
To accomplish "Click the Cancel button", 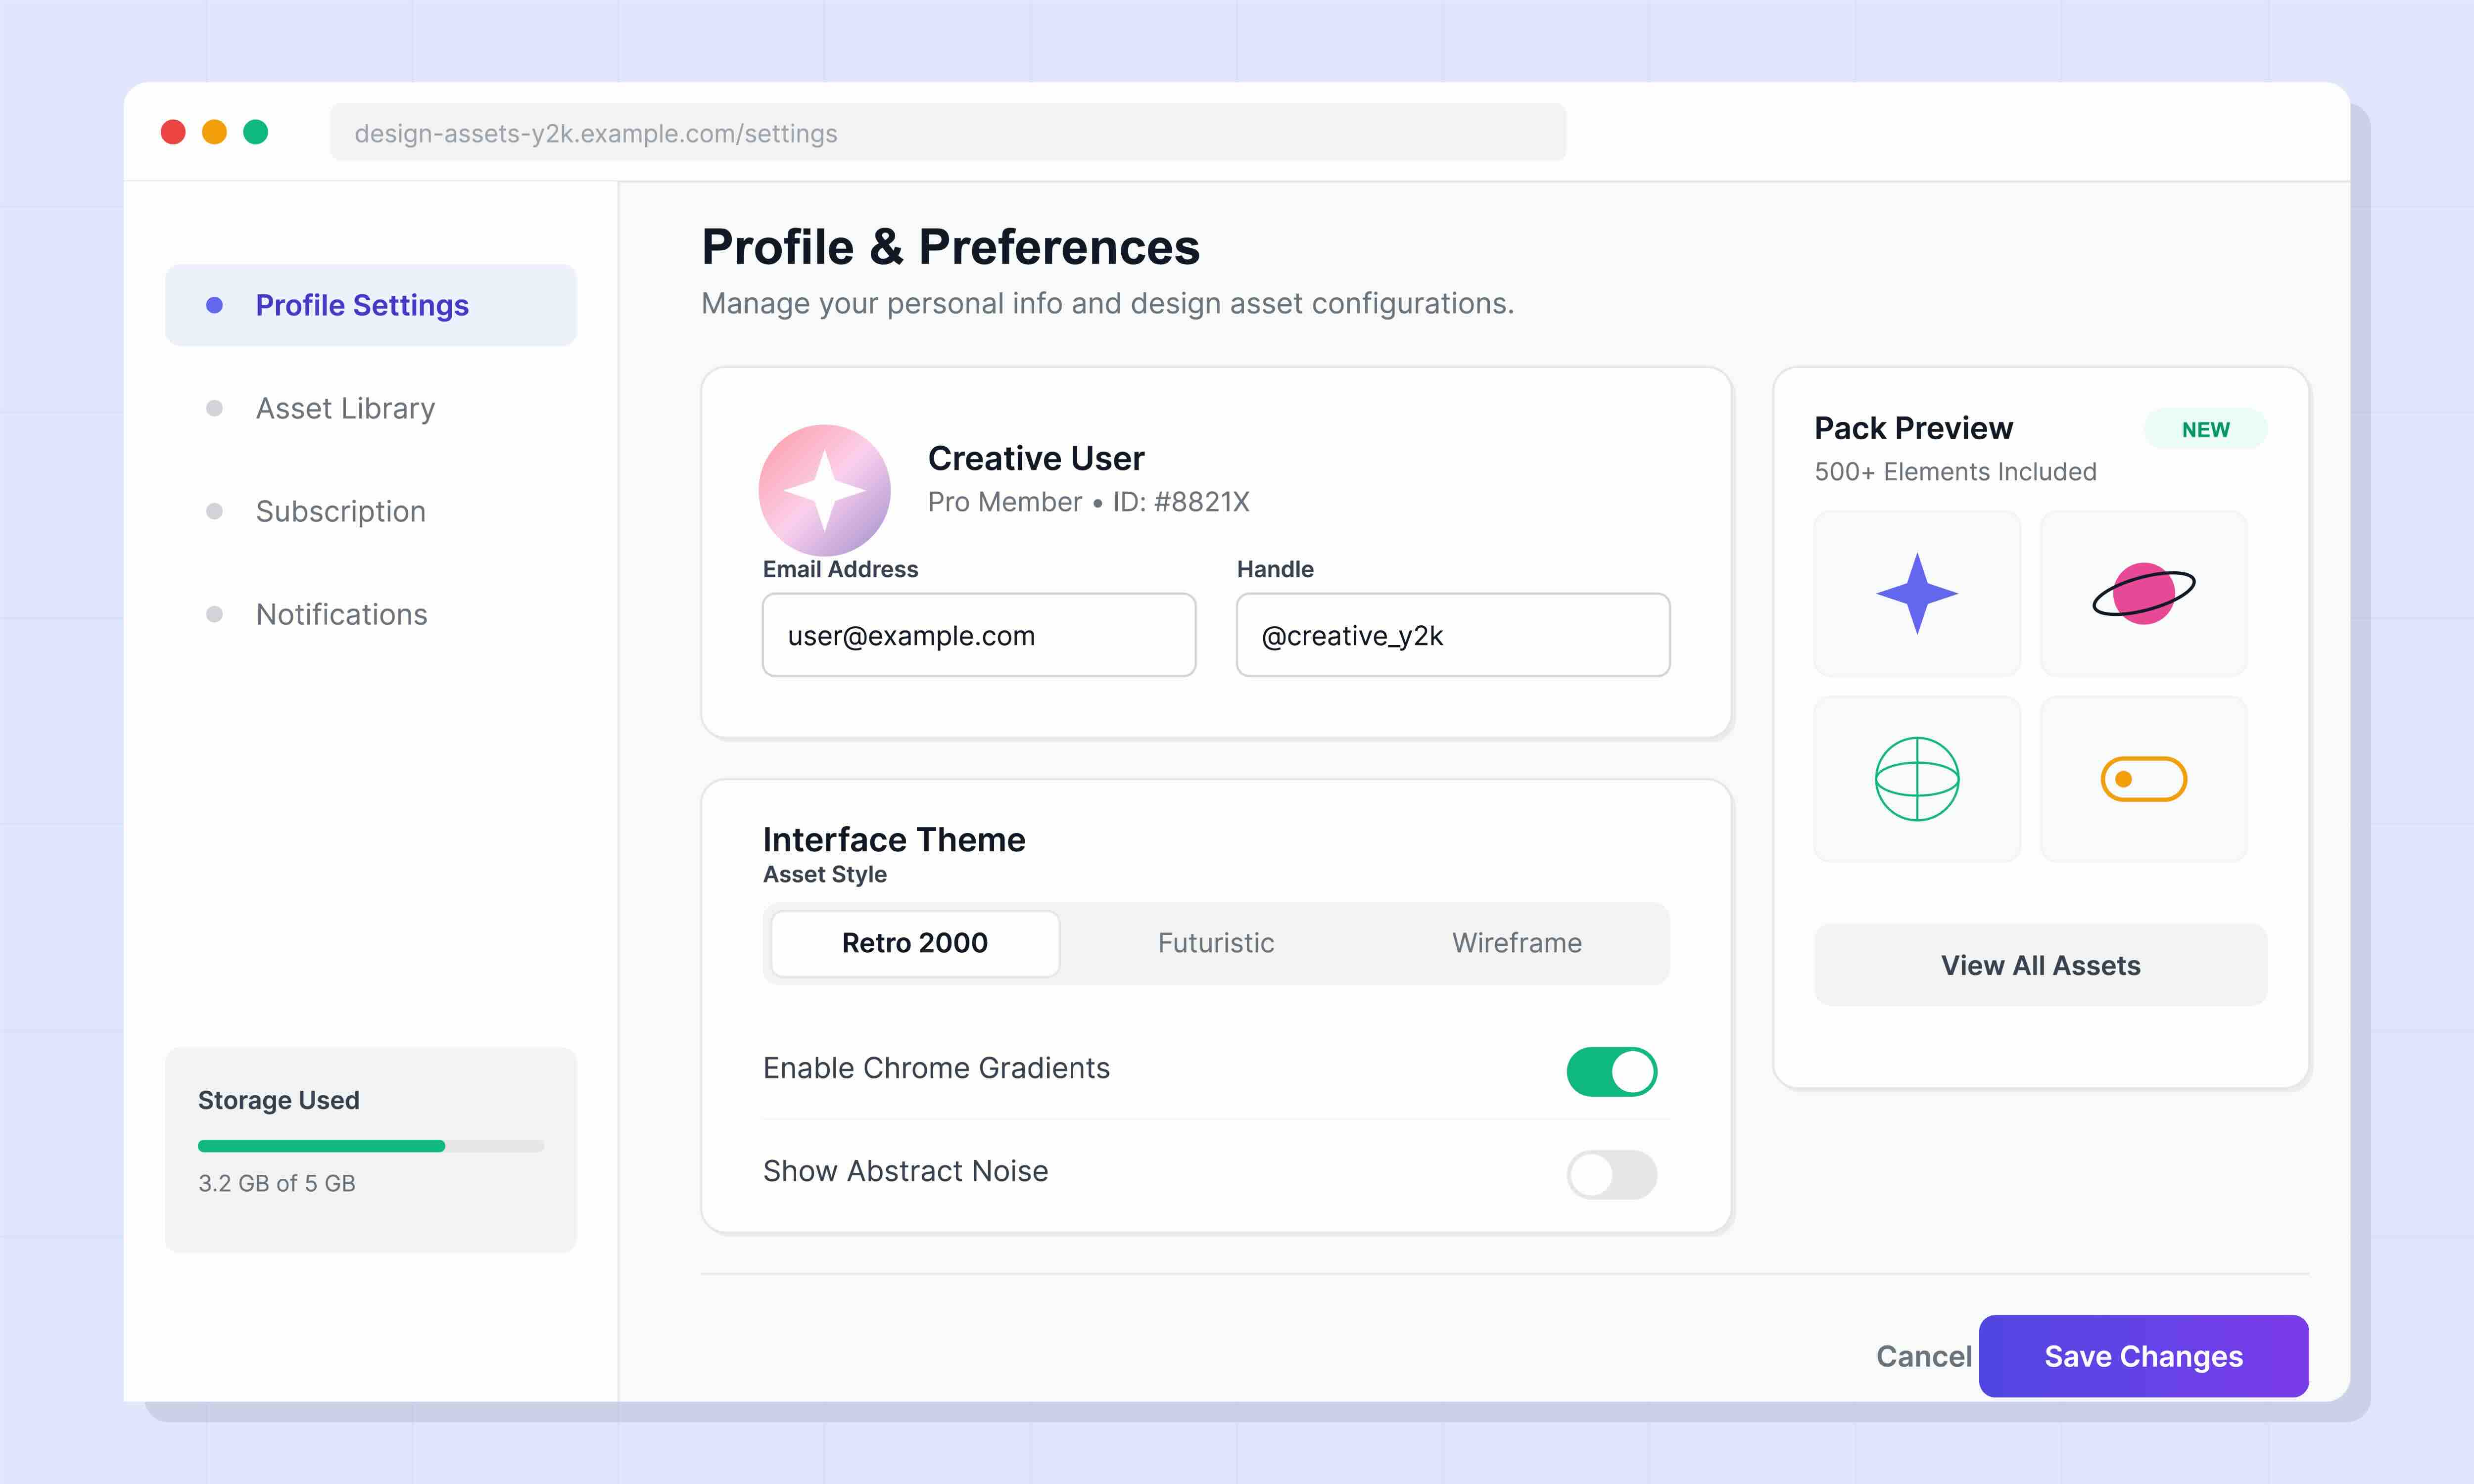I will 1923,1356.
